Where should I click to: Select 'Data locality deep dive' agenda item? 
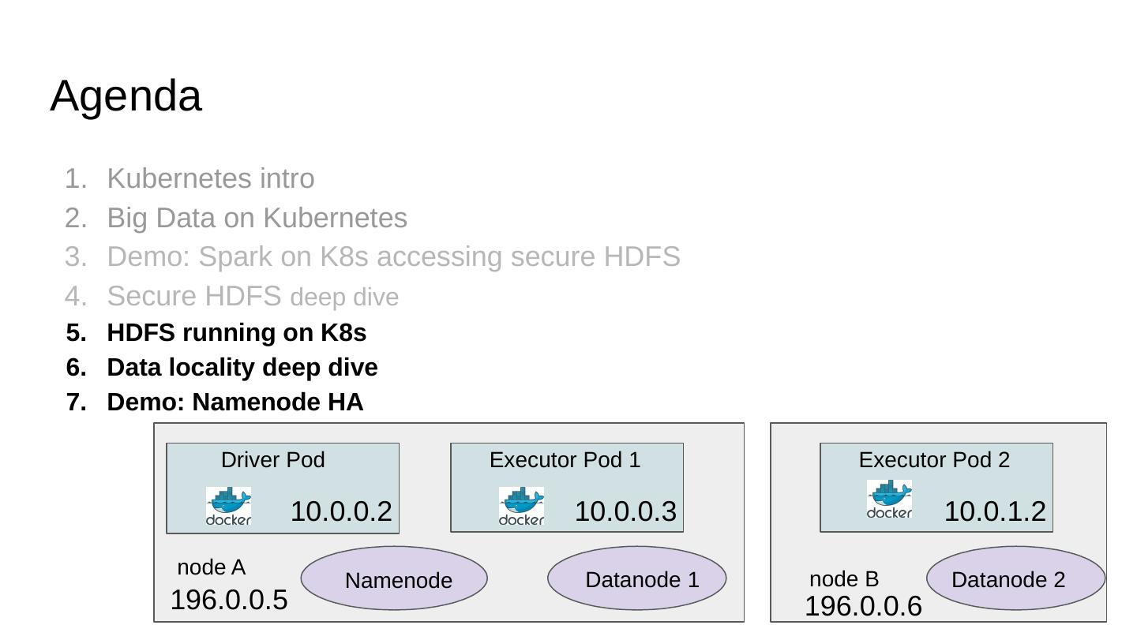(242, 368)
